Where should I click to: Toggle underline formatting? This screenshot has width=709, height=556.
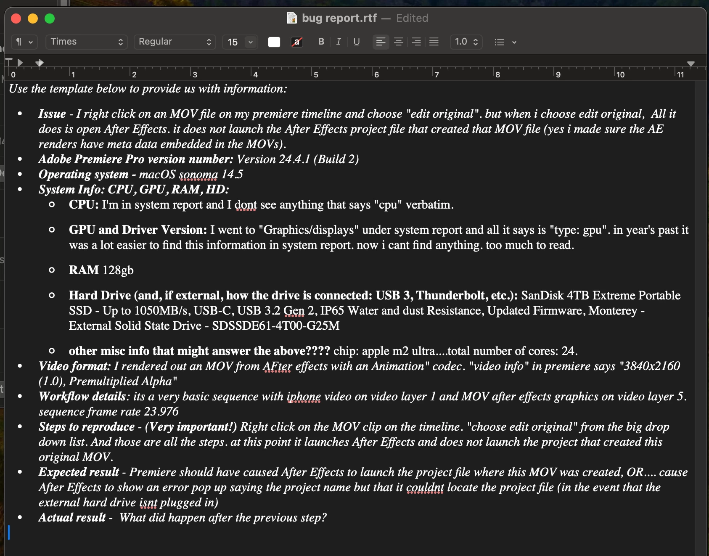(357, 42)
